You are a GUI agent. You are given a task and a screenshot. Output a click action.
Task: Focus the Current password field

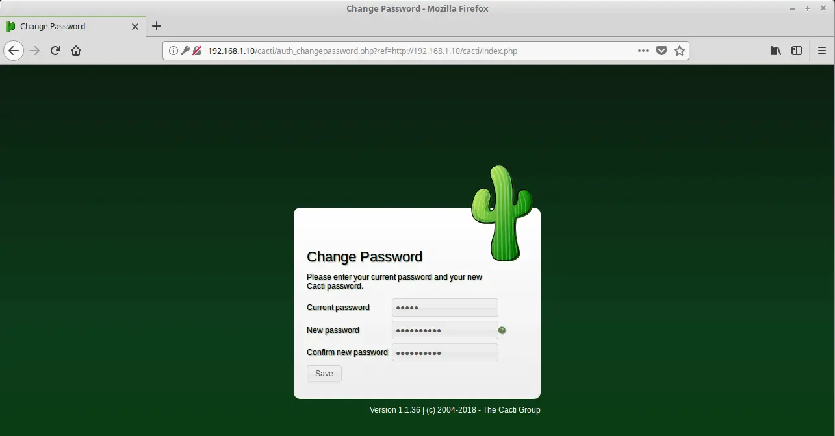click(x=445, y=308)
